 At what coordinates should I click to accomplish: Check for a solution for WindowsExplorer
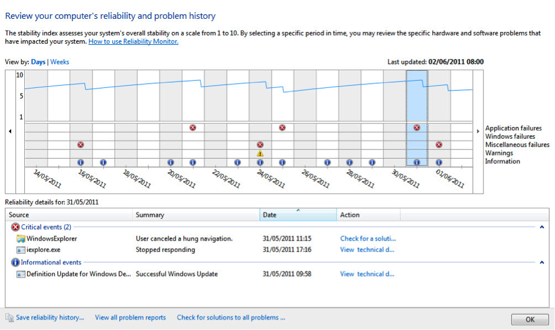[x=368, y=238]
